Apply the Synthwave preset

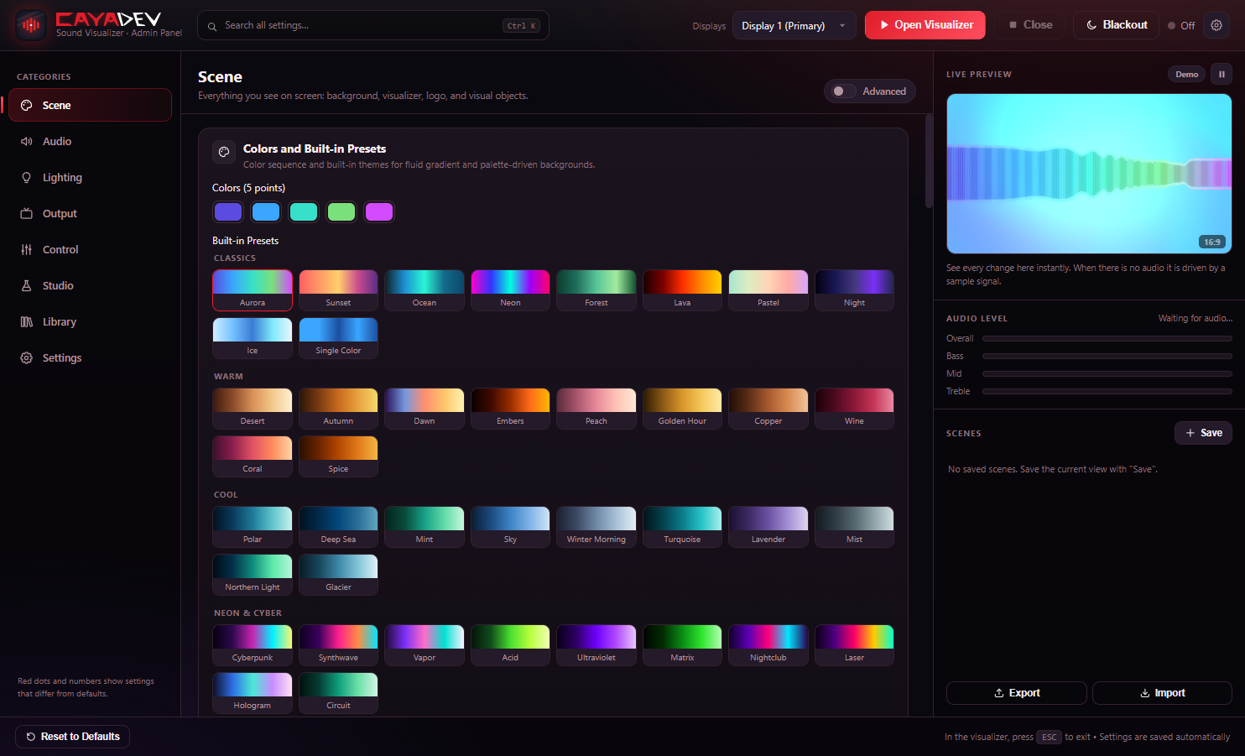(x=338, y=645)
